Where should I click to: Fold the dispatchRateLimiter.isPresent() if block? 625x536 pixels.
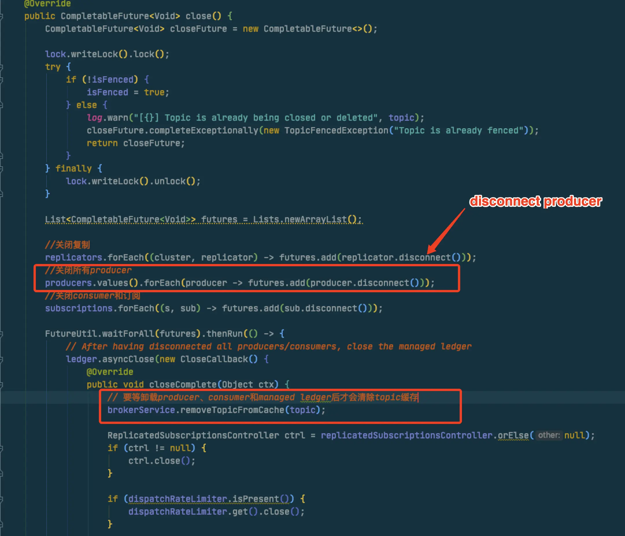tap(1, 499)
